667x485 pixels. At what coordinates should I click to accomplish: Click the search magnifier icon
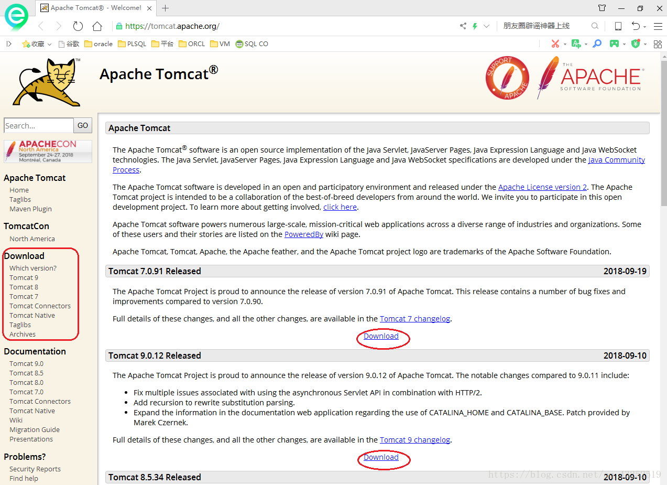[x=595, y=26]
